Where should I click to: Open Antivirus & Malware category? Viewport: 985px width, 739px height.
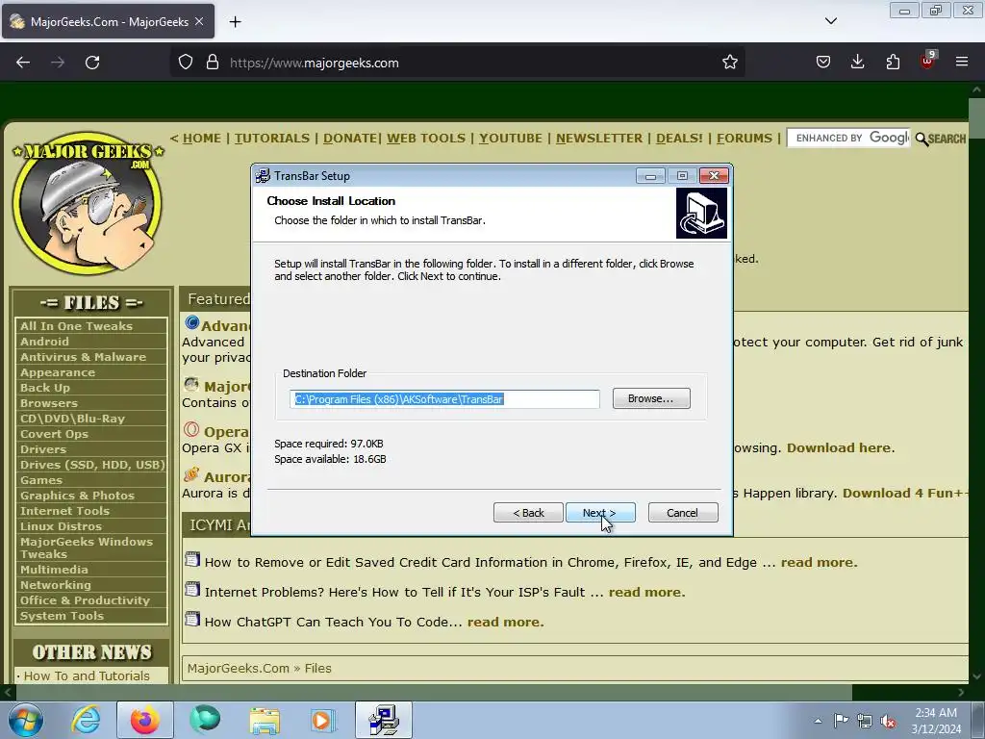83,357
